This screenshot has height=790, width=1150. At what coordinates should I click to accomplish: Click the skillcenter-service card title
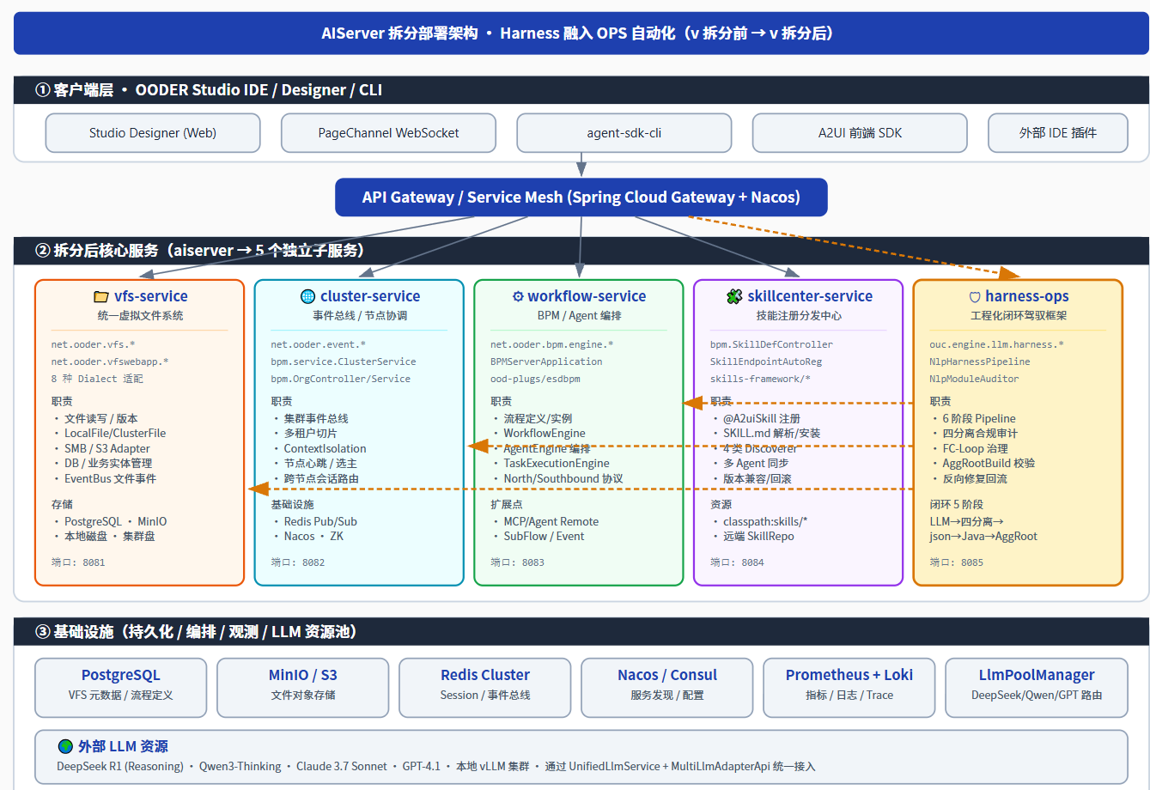810,296
